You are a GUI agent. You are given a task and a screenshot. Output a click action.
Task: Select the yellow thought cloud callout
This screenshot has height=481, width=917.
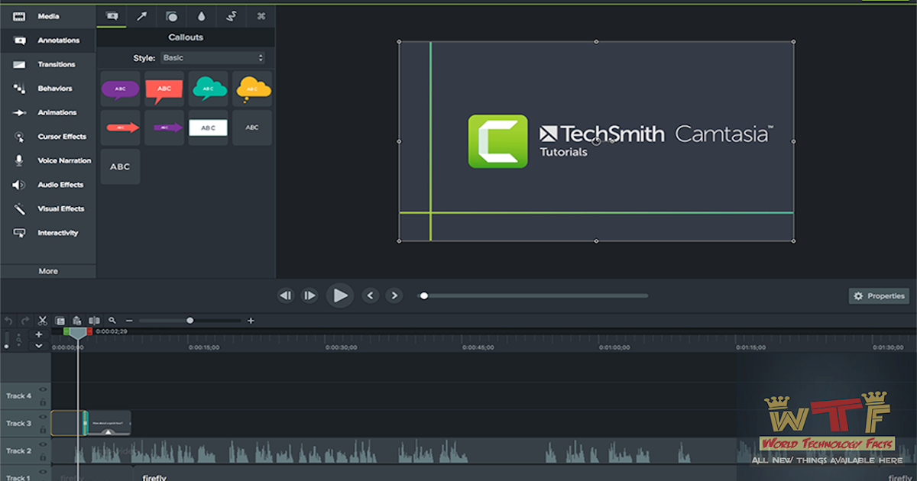tap(252, 89)
